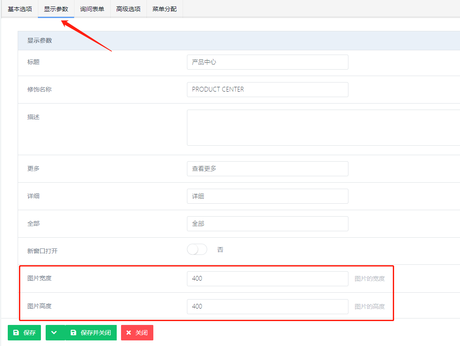The height and width of the screenshot is (346, 460).
Task: Click the 否 label beside the switch
Action: [x=220, y=250]
